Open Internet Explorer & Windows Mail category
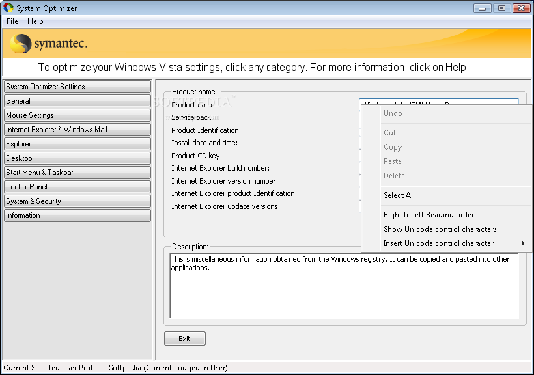Image resolution: width=534 pixels, height=375 pixels. click(77, 130)
